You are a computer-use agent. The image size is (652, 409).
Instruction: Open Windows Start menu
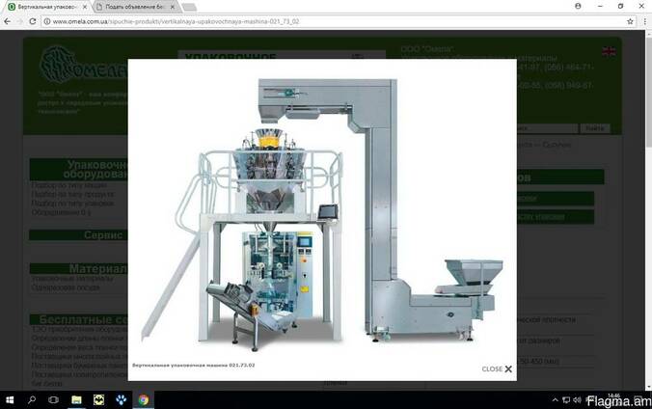point(9,400)
